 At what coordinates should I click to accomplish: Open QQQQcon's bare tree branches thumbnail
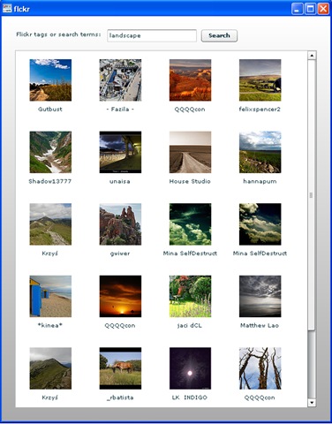point(260,368)
